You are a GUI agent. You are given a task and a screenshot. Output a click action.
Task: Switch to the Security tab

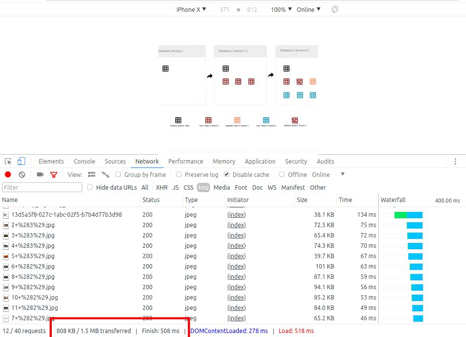296,161
